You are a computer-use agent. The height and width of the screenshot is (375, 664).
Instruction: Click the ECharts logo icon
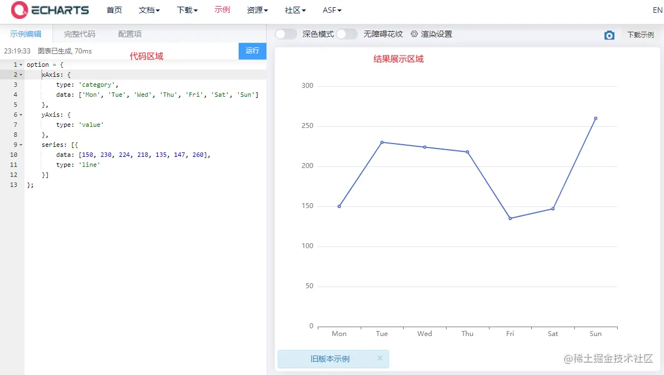pos(19,9)
